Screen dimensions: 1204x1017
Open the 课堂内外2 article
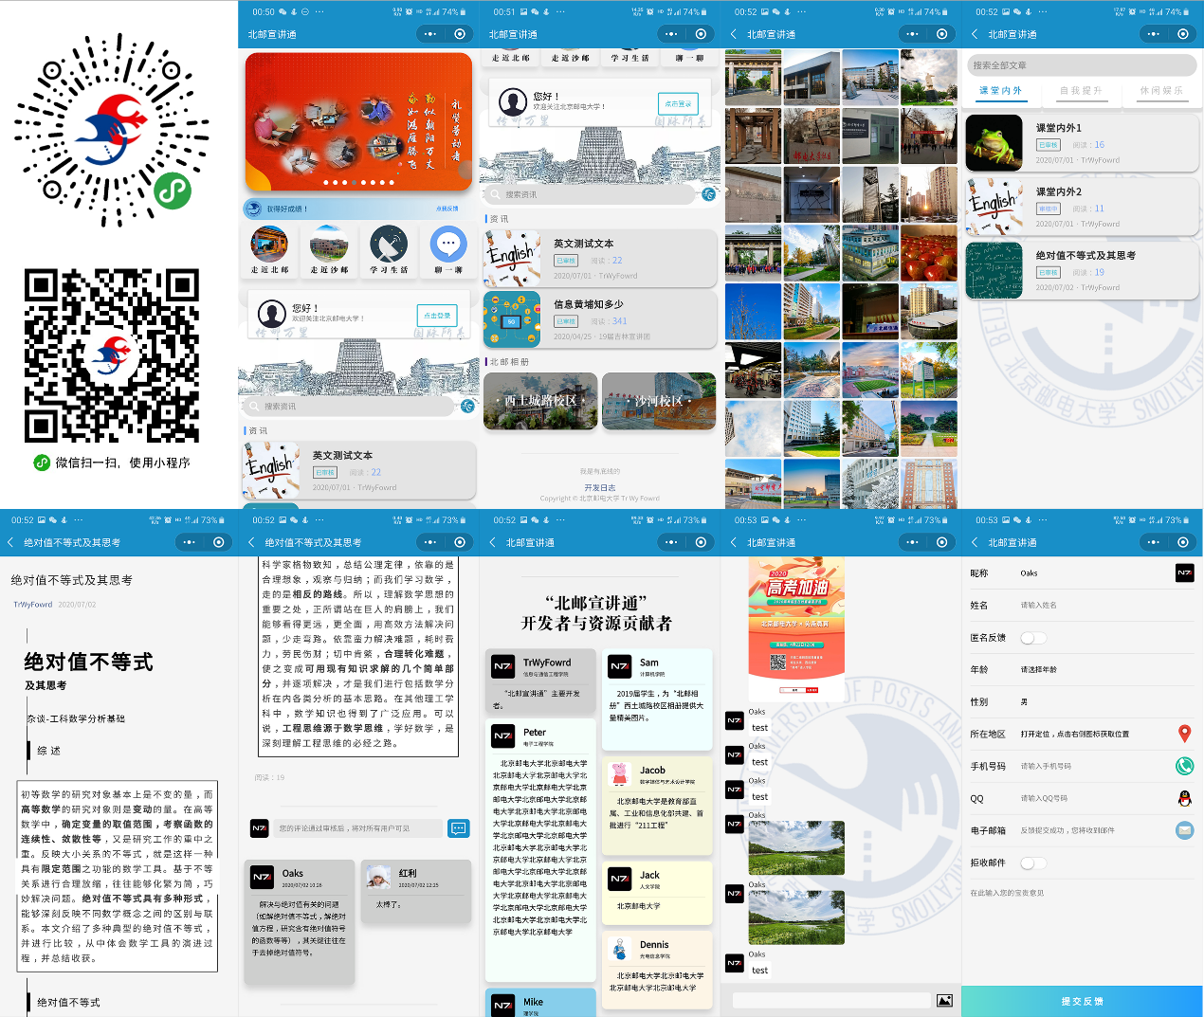tap(1082, 207)
